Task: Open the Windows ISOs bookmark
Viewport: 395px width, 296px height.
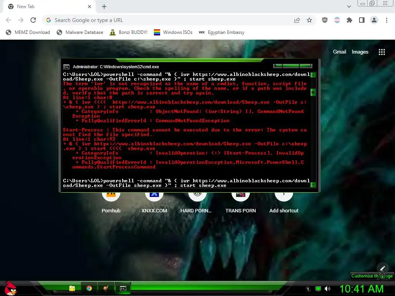Action: [x=173, y=32]
